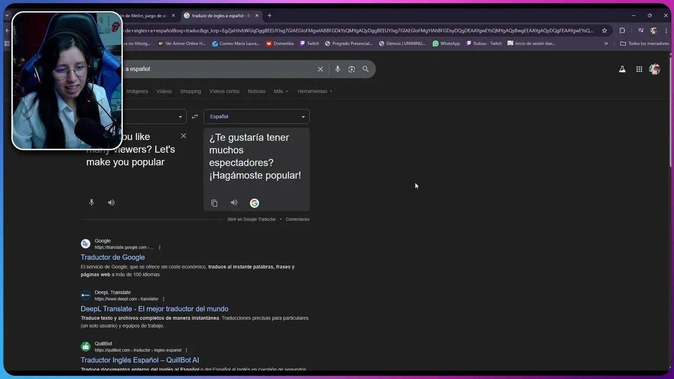
Task: Select the traducir de ingles a español tab
Action: 221,16
